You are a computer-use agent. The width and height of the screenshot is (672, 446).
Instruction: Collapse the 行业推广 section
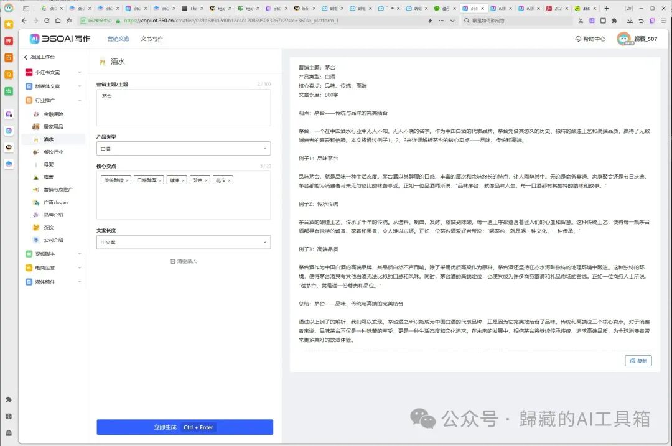(53, 100)
